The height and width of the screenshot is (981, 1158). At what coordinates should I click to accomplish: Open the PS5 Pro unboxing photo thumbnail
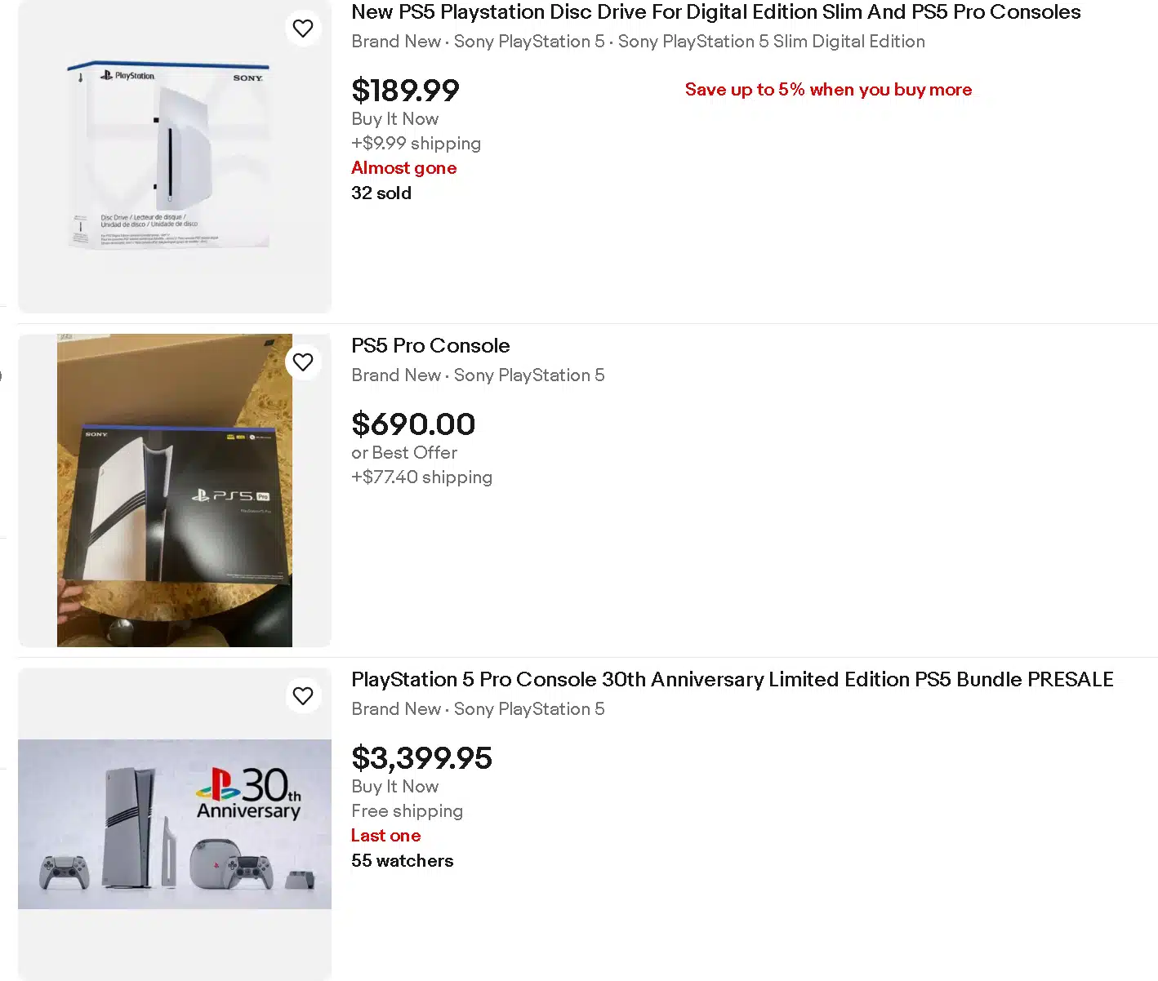point(174,490)
